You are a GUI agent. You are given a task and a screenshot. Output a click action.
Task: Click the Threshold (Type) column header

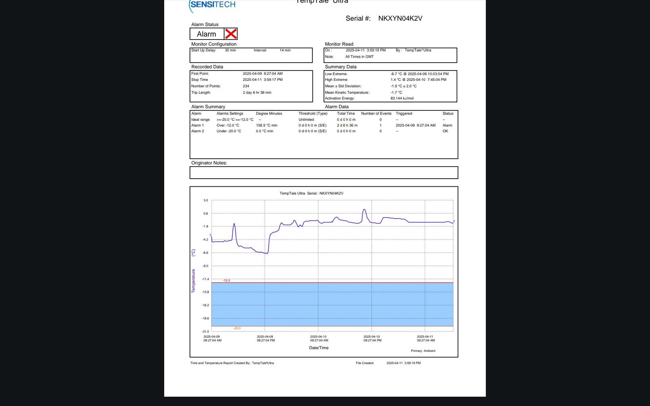(x=313, y=113)
